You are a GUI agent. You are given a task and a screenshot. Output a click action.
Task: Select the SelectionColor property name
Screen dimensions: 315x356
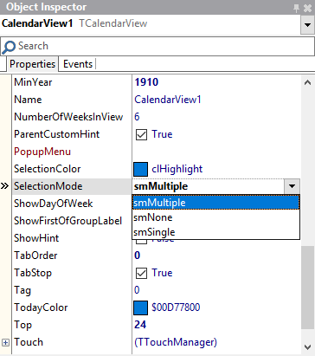48,169
